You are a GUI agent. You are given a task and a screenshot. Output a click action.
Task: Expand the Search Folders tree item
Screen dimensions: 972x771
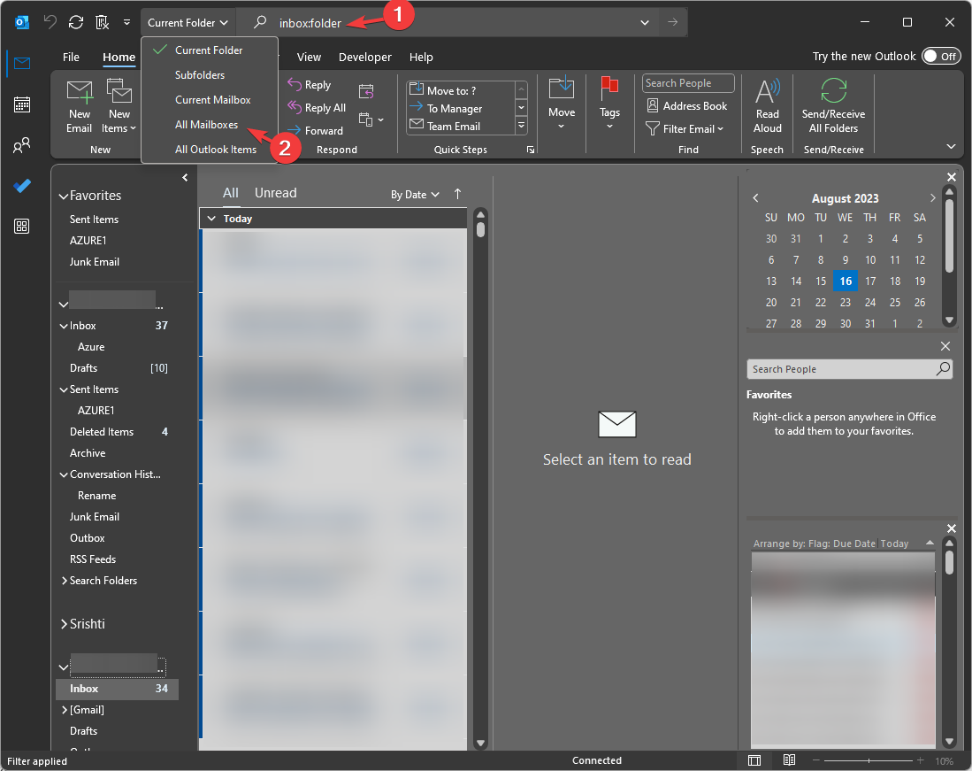pos(64,581)
